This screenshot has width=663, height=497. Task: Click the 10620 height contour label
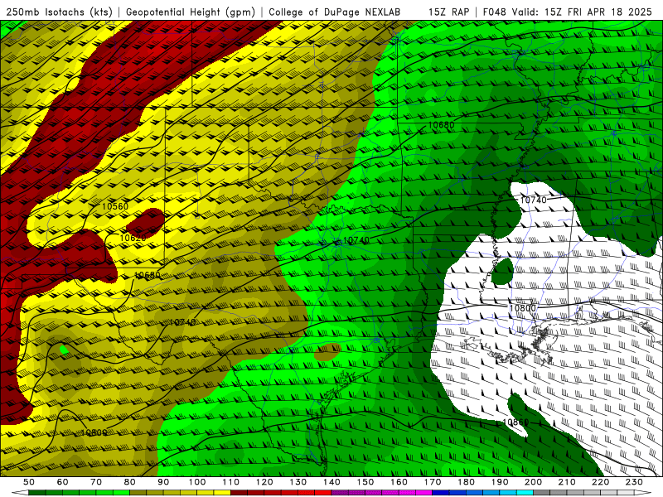133,238
